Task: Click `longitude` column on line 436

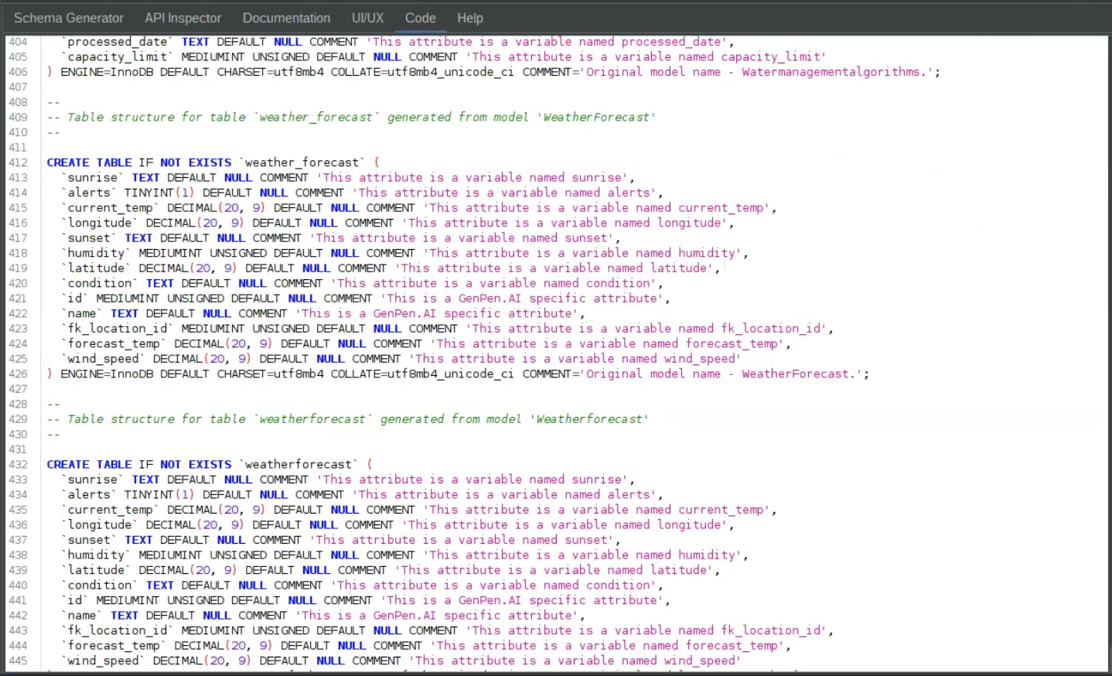Action: (100, 524)
